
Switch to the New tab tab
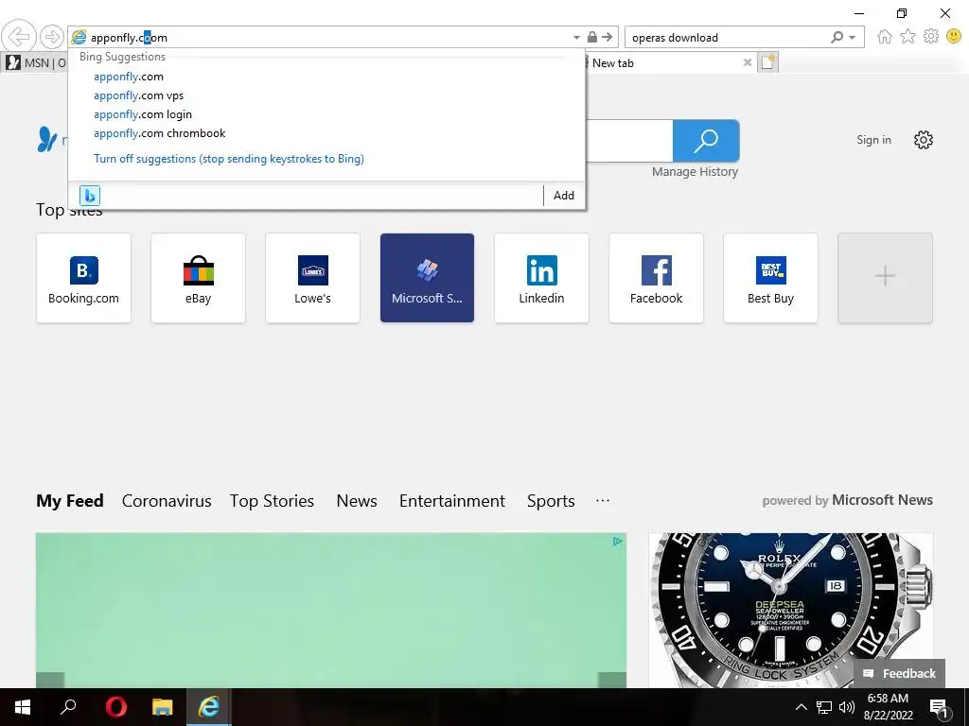click(666, 62)
